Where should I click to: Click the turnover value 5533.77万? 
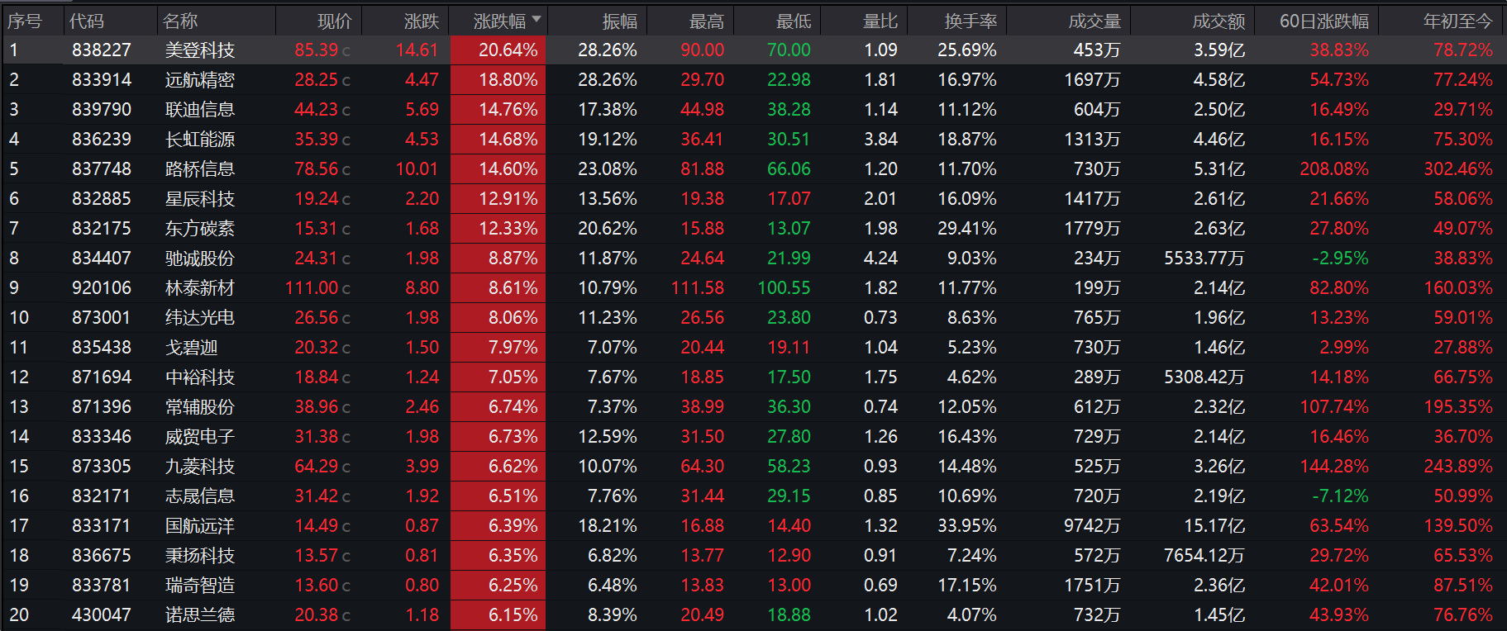(1204, 259)
